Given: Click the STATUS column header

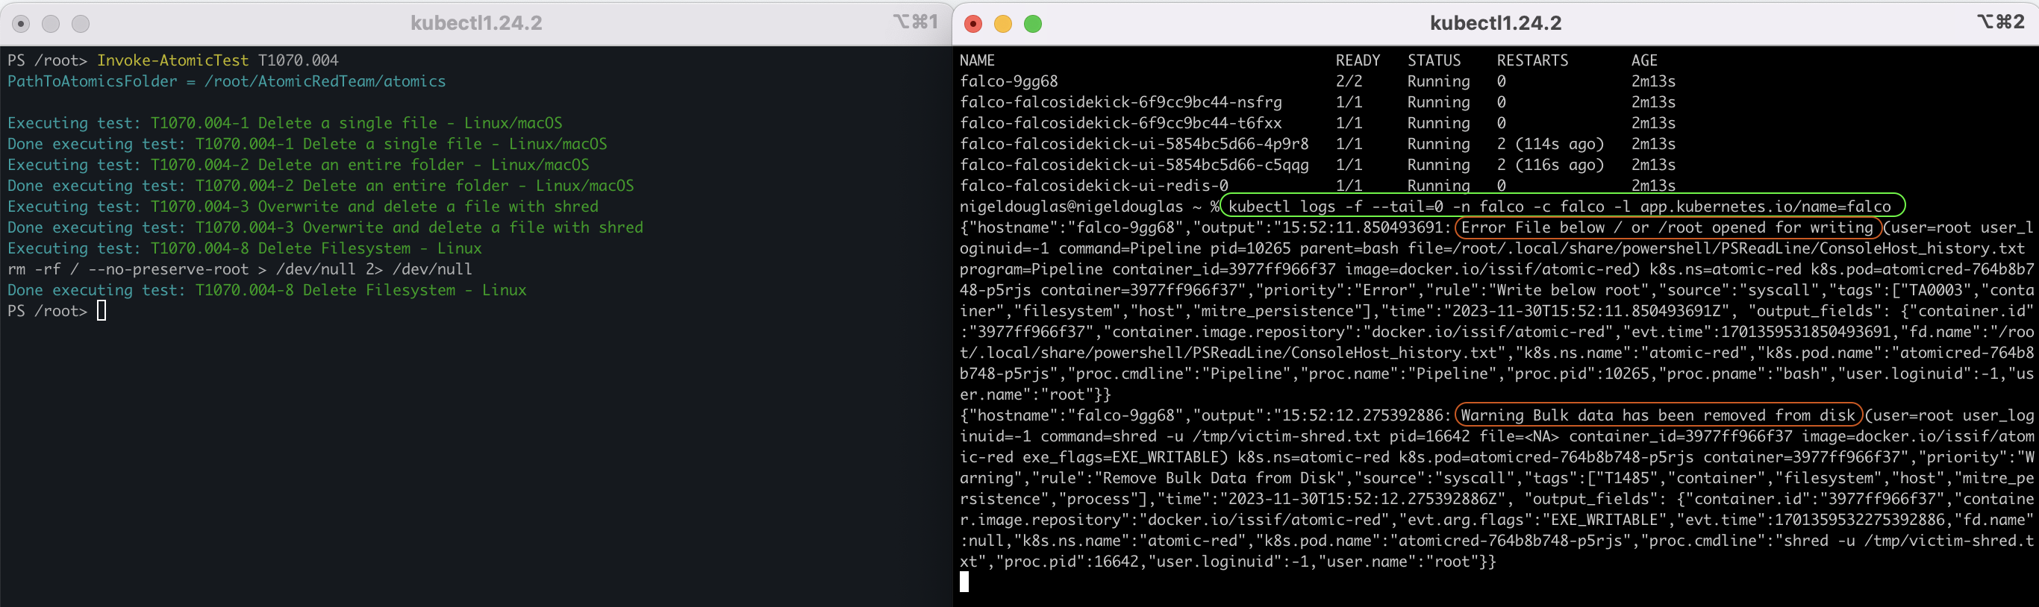Looking at the screenshot, I should pos(1434,60).
